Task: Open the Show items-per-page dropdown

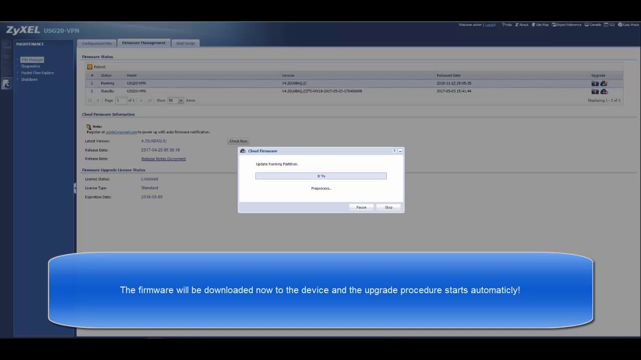Action: 181,100
